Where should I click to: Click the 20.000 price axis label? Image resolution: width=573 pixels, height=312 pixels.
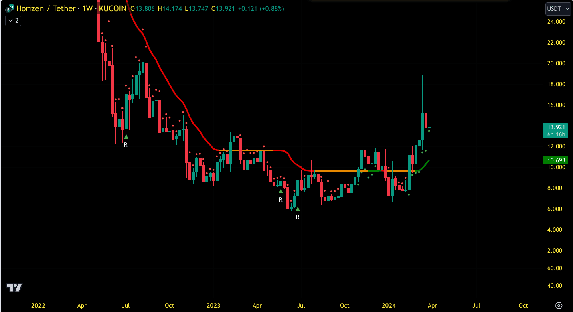tap(556, 63)
